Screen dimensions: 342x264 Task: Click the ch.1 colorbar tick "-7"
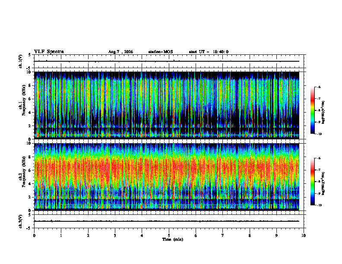tap(319, 99)
